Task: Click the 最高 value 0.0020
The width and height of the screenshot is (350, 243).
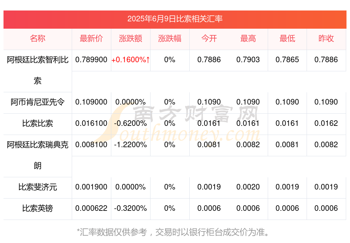Action: (248, 187)
